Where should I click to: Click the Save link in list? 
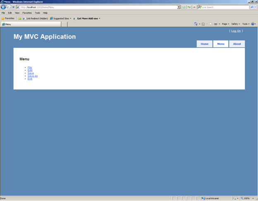click(31, 73)
